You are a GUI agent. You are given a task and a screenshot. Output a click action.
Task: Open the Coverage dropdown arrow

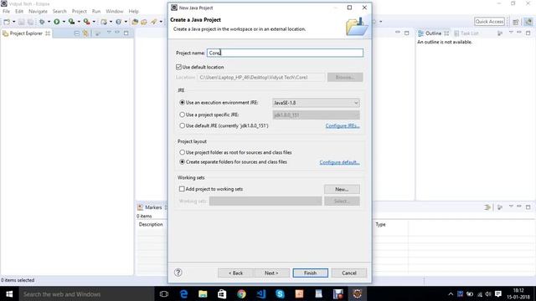(79, 22)
